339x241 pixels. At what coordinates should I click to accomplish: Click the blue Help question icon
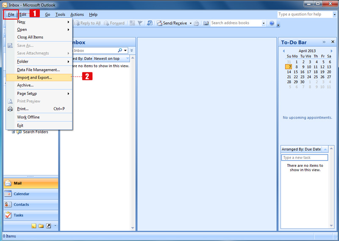(272, 23)
